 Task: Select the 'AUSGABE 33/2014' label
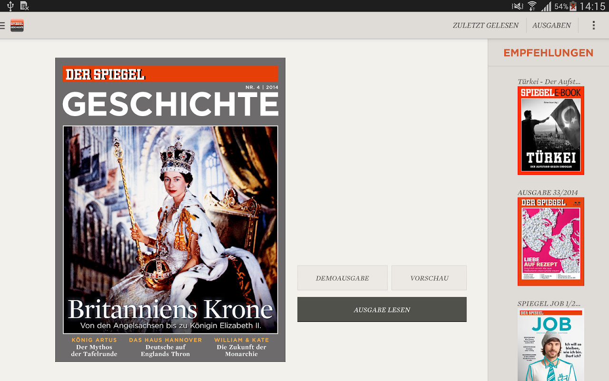click(x=548, y=192)
